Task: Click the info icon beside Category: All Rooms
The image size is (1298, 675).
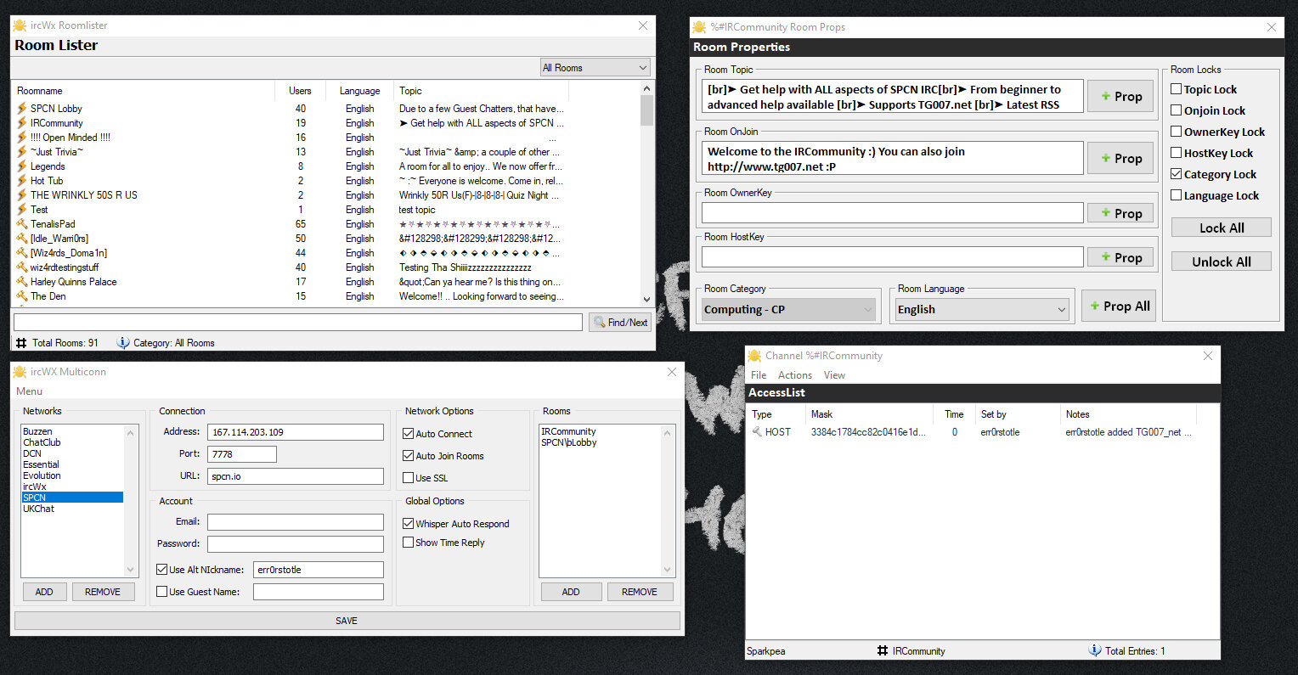Action: (123, 343)
